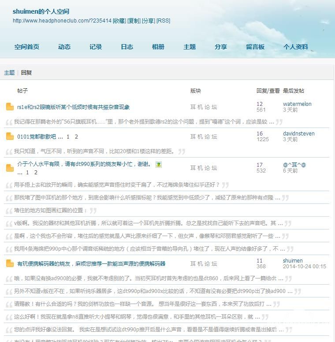Viewport: 335px width, 342px height.
Task: Click [收藏] link in header
Action: (x=119, y=21)
